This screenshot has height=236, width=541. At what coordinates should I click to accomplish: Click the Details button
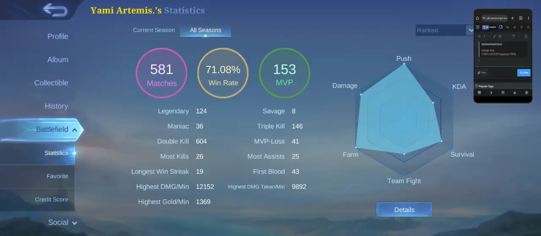(404, 210)
